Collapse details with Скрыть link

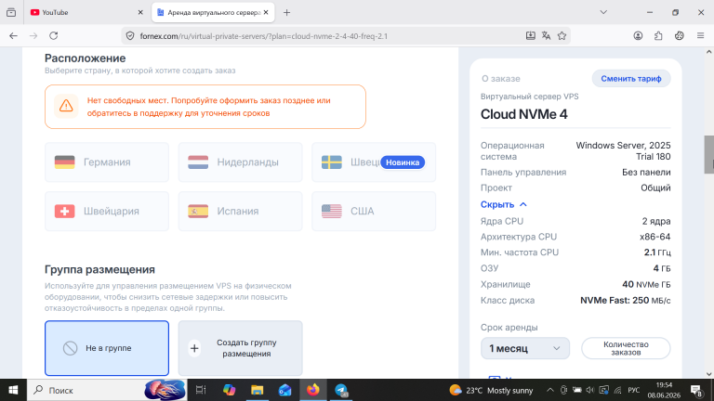(503, 204)
